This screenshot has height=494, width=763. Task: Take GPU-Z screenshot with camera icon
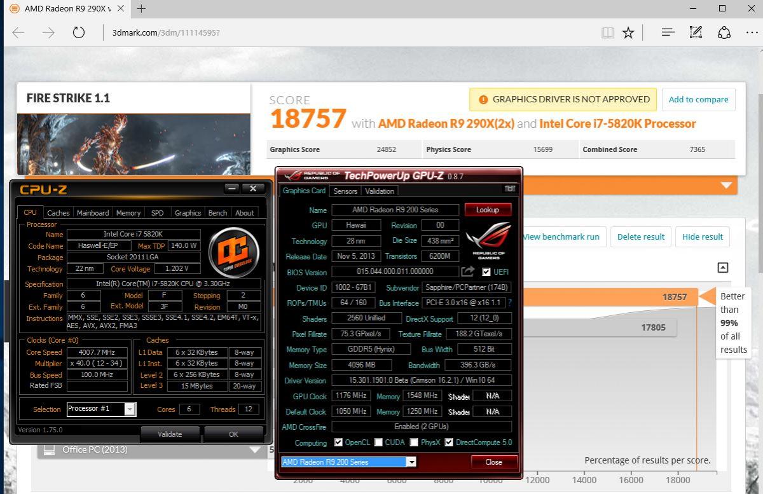[x=509, y=189]
